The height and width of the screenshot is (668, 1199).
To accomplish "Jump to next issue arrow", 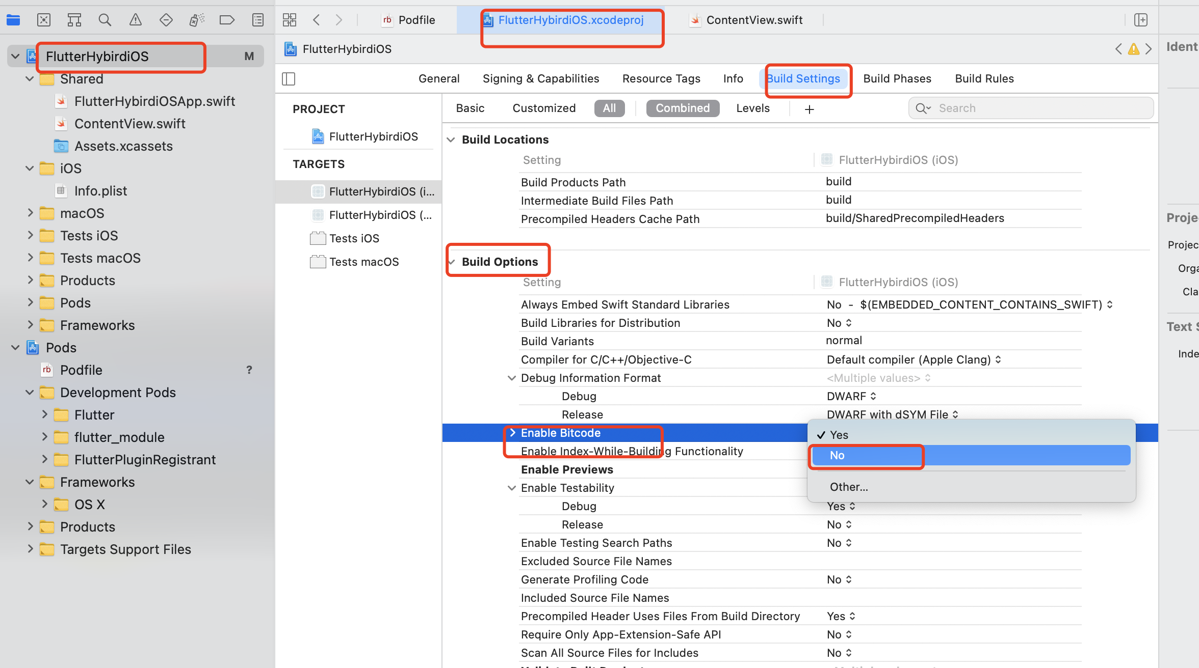I will (1149, 49).
